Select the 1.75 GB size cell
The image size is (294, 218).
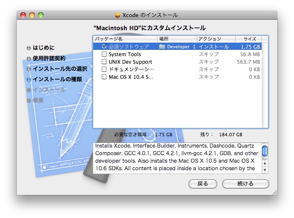pos(250,47)
